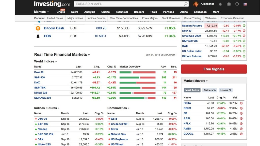
Task: Click clock icon in S&P 500 VIX sidebar row
Action: coord(244,41)
